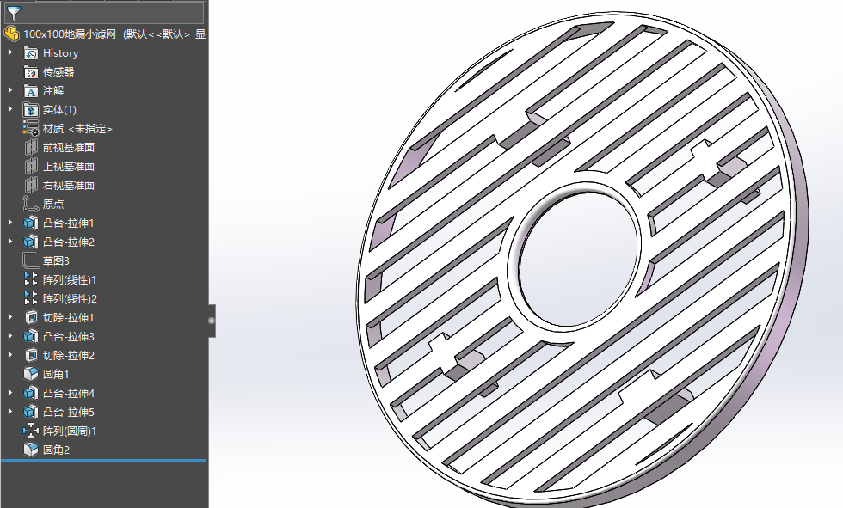Select 实体(1) label

[x=59, y=109]
